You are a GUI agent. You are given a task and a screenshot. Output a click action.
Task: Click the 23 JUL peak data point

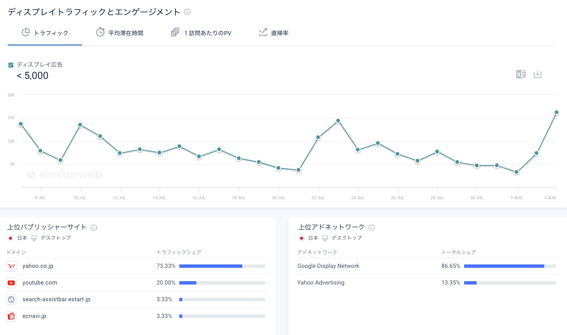[x=338, y=121]
